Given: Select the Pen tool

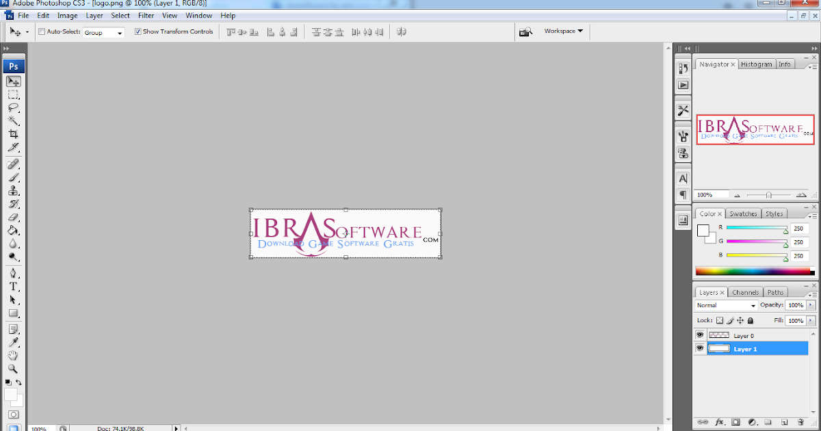Looking at the screenshot, I should [x=14, y=274].
